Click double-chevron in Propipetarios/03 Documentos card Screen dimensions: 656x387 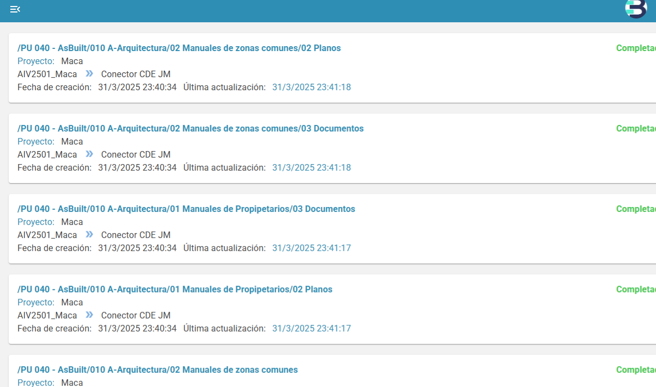pos(89,234)
